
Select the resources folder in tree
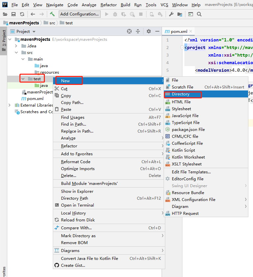click(x=47, y=72)
